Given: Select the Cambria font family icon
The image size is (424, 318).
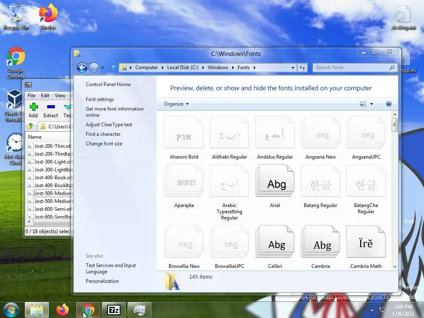Looking at the screenshot, I should [x=320, y=241].
